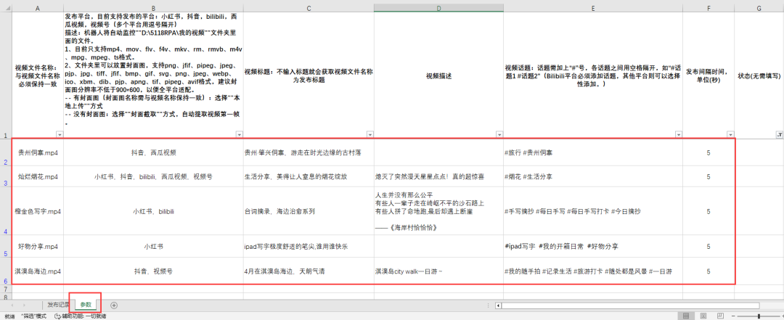Viewport: 784px width, 320px height.
Task: Select cell 贵州侗寨.mp4
Action: point(38,152)
